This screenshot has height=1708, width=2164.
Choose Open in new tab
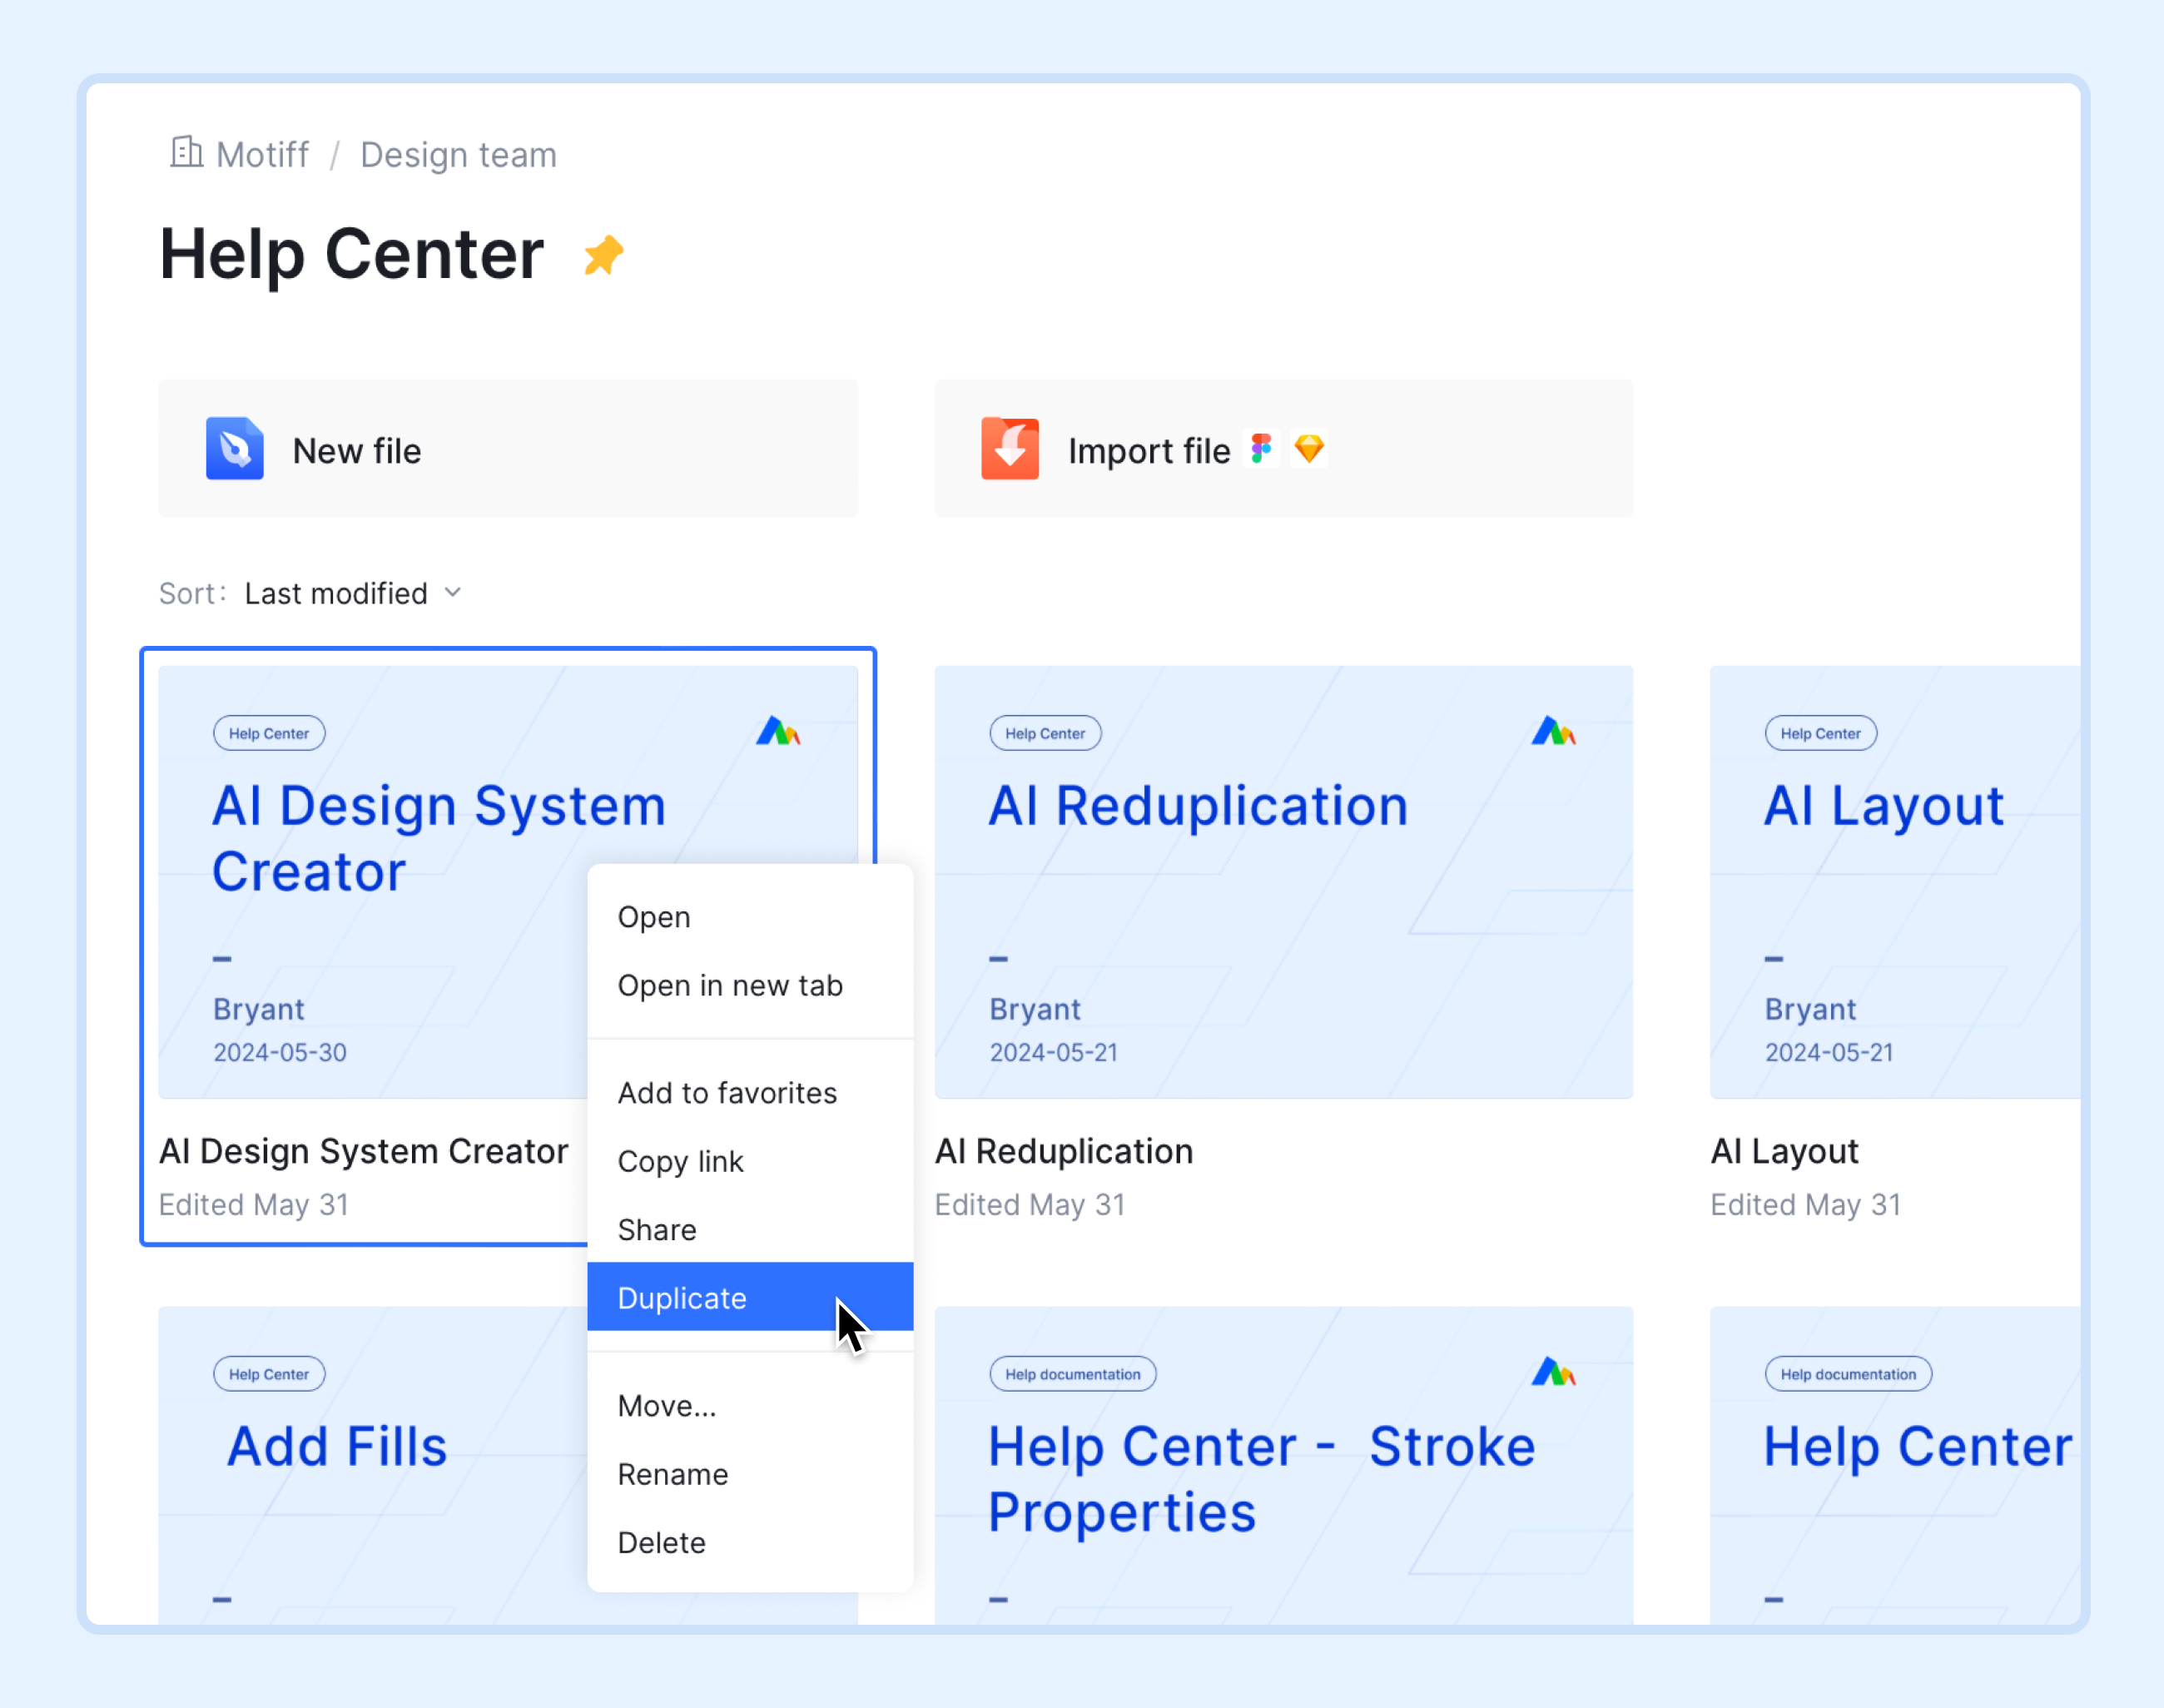[x=750, y=985]
